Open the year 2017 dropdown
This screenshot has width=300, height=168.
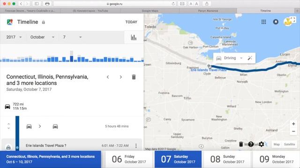click(14, 37)
